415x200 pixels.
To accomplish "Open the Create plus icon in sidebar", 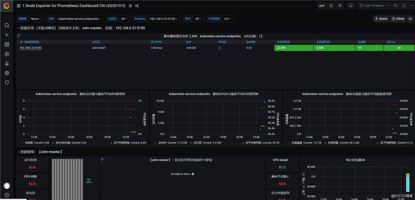I will pyautogui.click(x=7, y=35).
